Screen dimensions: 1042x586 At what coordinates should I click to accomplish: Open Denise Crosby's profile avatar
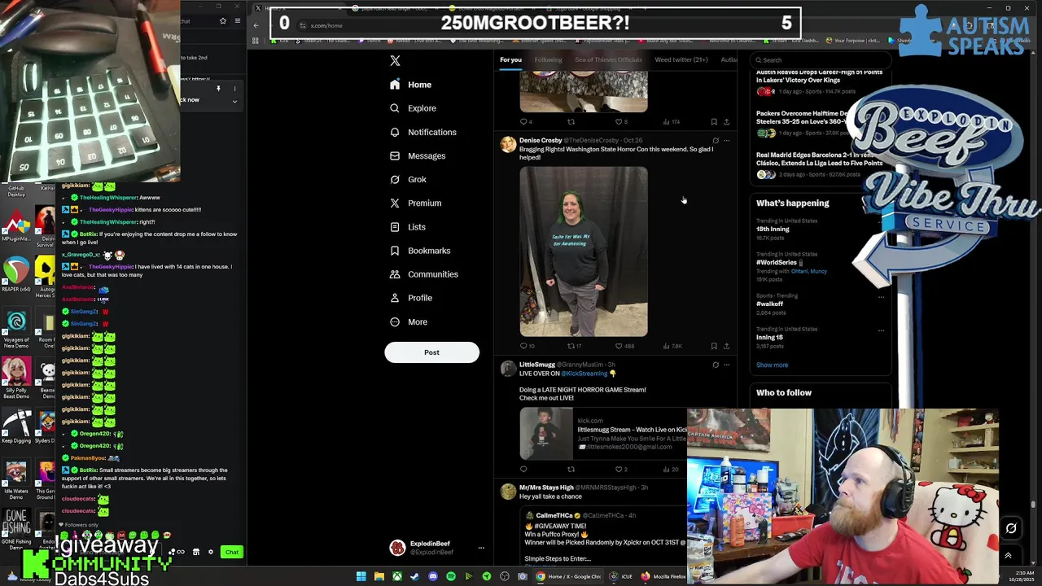[x=508, y=145]
